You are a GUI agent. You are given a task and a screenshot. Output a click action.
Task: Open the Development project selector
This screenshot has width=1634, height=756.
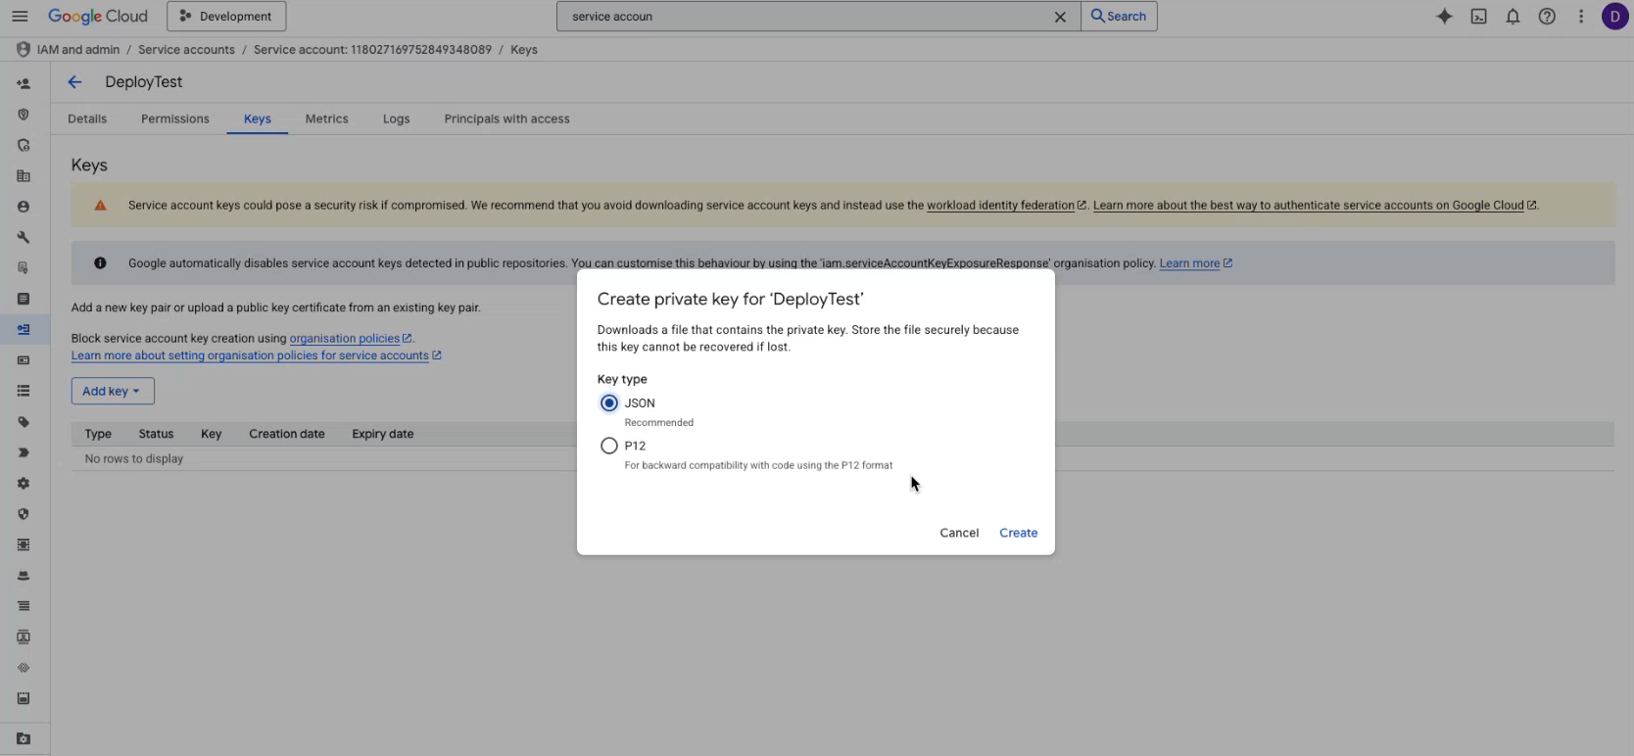click(x=226, y=17)
